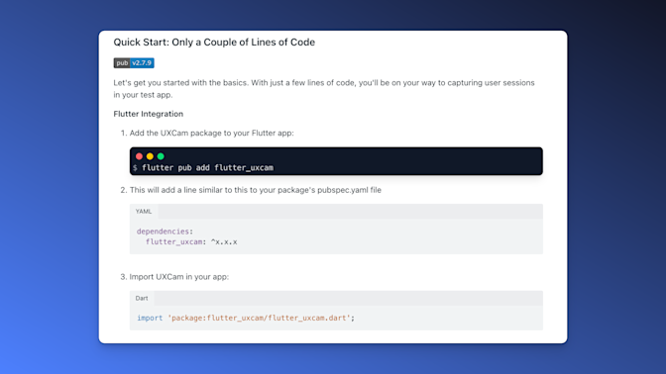Click the $ prompt in the terminal
The width and height of the screenshot is (666, 374).
coord(135,168)
